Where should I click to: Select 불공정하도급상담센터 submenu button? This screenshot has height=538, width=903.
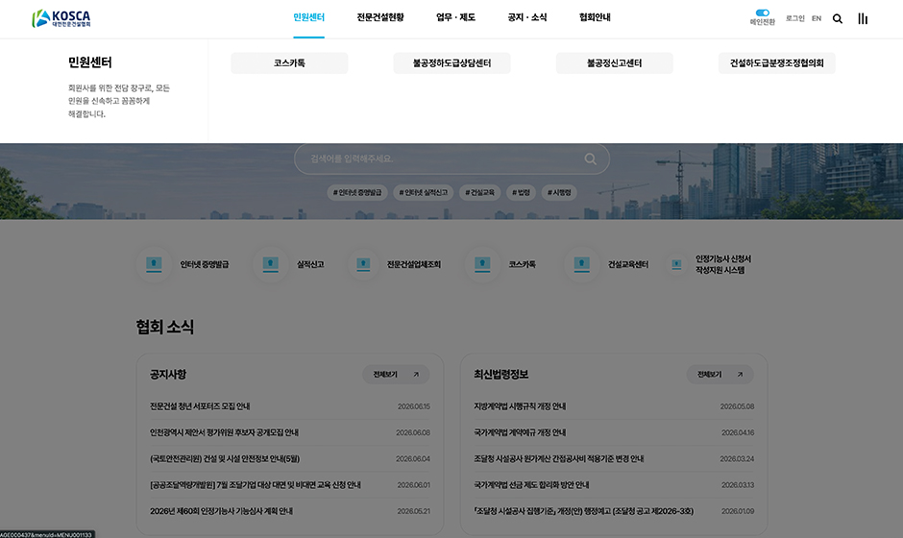click(451, 62)
